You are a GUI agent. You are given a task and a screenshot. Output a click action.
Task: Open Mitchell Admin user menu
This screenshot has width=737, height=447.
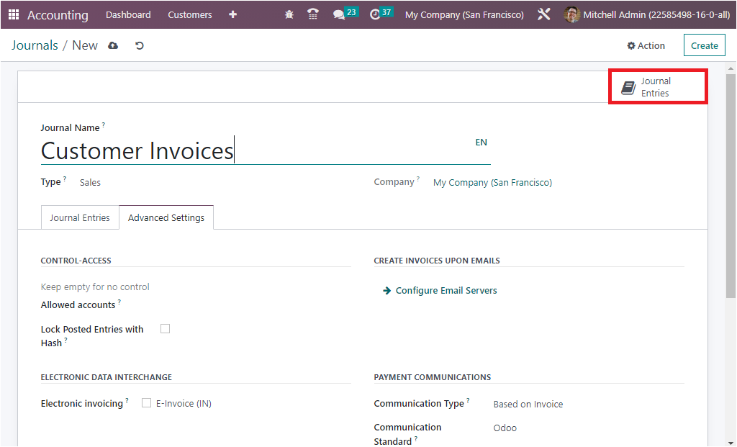point(646,14)
